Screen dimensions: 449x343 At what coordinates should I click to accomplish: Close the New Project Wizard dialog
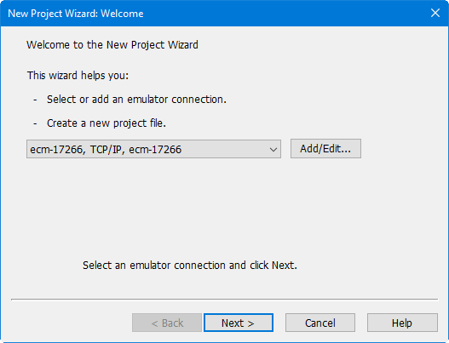435,13
